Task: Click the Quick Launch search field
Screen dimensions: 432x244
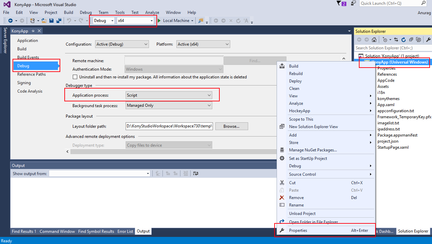Action: (x=389, y=3)
